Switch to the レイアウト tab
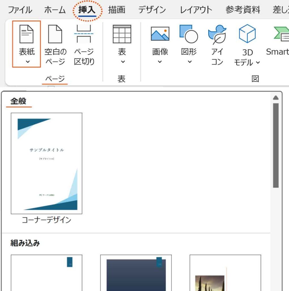Viewport: 289px width, 291px height. pos(196,10)
